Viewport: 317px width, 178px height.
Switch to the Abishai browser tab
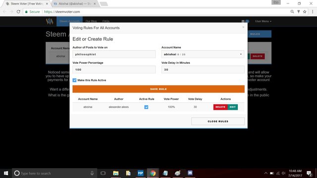coord(74,3)
